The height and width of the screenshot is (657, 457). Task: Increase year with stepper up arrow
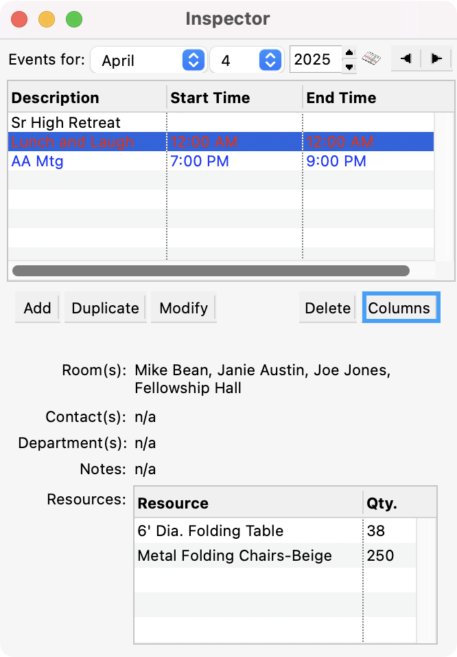350,54
